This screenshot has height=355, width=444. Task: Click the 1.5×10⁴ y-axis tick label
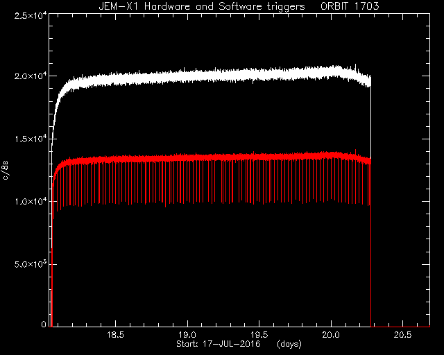(x=31, y=139)
